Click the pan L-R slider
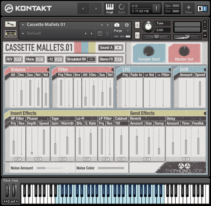Screen dimensions: 211x206 (157, 37)
